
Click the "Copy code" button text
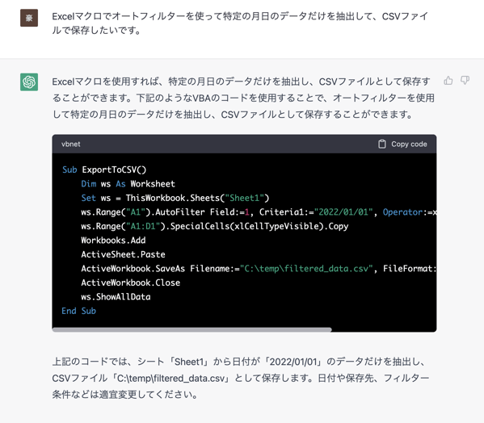409,144
